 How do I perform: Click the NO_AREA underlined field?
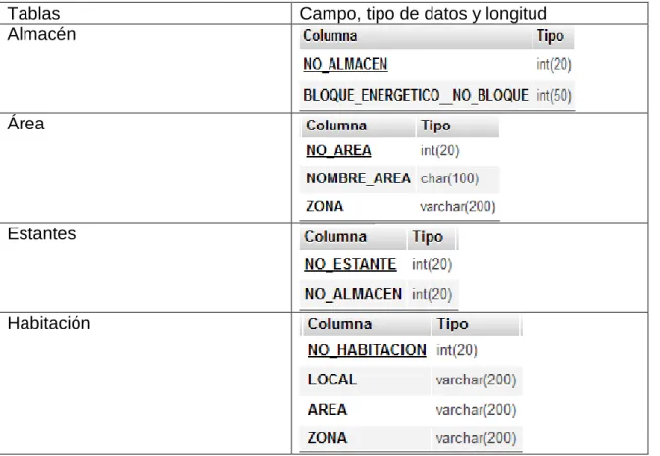tap(338, 150)
